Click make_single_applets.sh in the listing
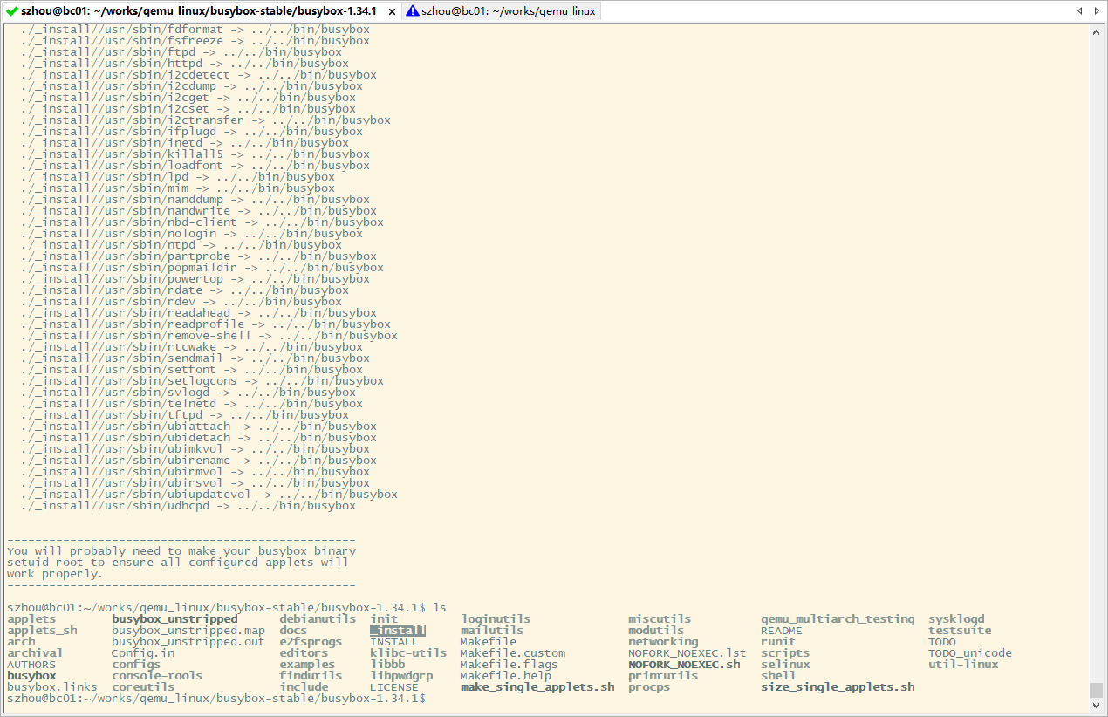Viewport: 1108px width, 717px height. [537, 686]
